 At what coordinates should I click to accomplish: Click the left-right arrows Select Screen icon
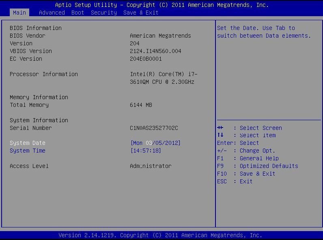[x=220, y=128]
